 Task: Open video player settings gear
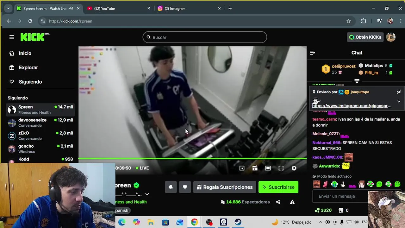click(x=294, y=168)
